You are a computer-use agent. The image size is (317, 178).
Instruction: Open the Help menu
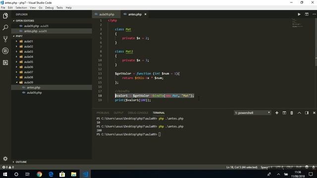[69, 8]
